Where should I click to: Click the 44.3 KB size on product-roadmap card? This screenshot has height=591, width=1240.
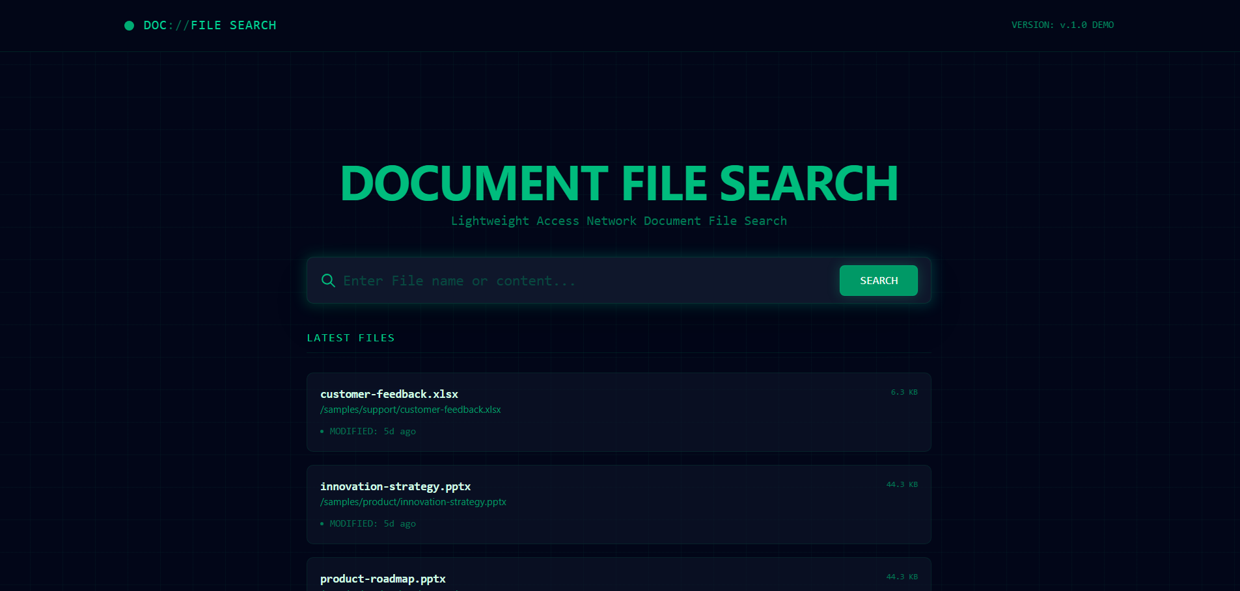pos(902,577)
